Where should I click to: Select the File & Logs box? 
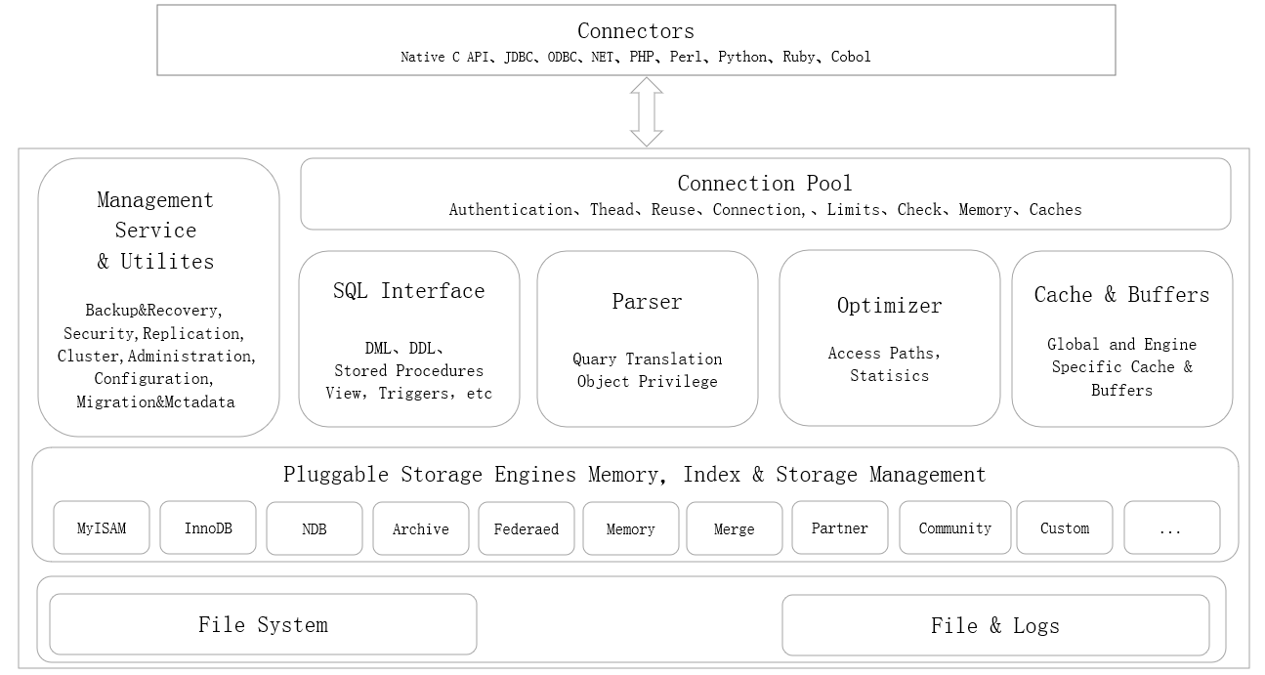(x=995, y=625)
